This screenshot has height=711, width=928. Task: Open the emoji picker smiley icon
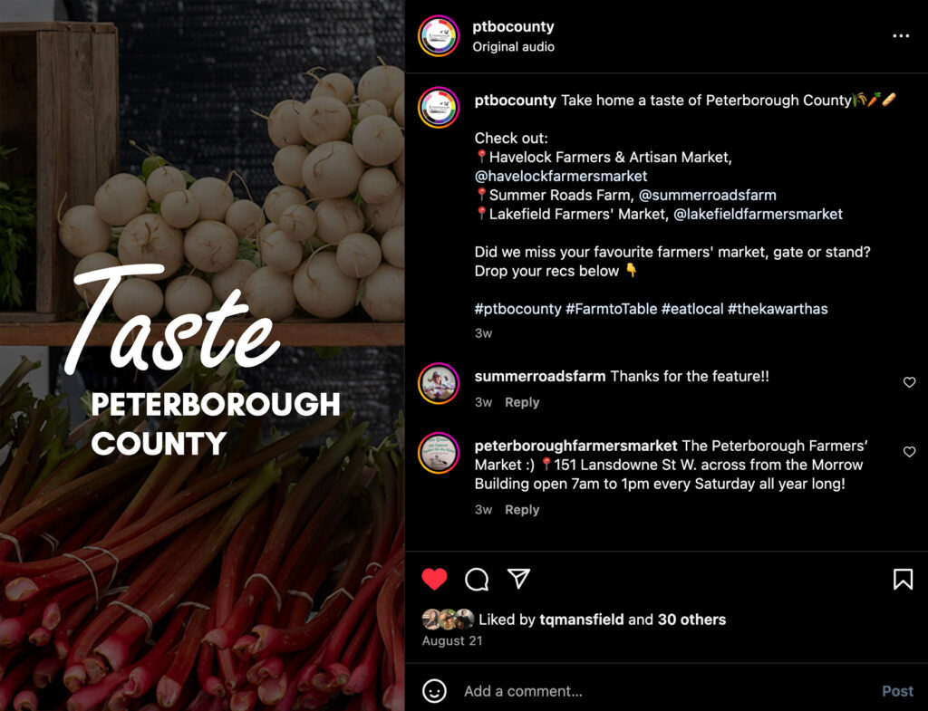pyautogui.click(x=434, y=691)
